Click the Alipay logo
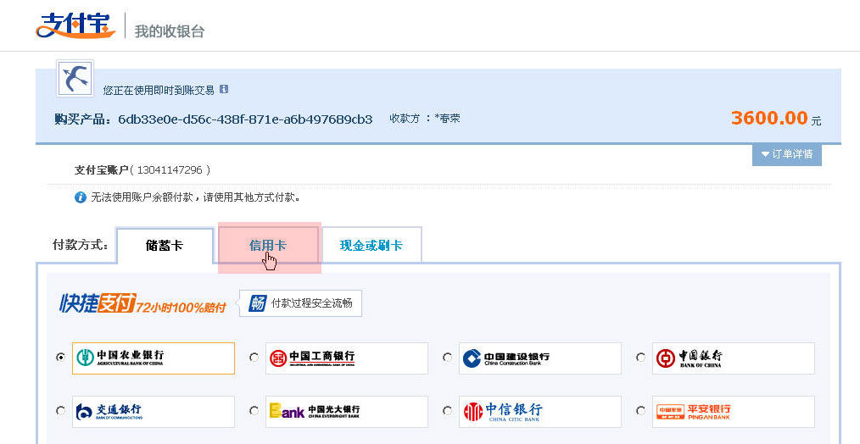Image resolution: width=860 pixels, height=444 pixels. point(75,25)
